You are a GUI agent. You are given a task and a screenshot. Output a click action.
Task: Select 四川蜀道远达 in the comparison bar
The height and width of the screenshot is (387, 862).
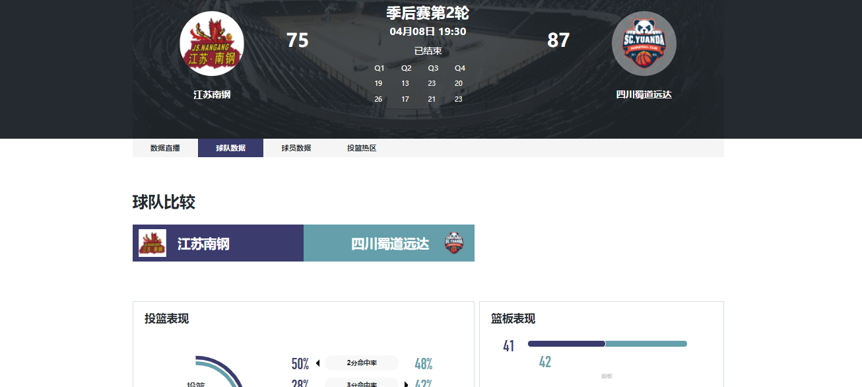[389, 244]
